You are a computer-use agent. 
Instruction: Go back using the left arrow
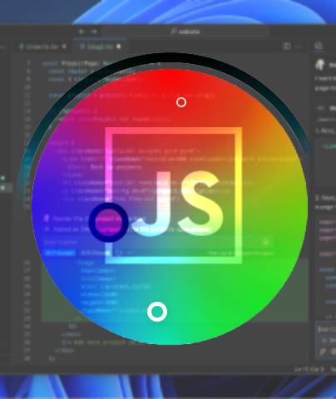pyautogui.click(x=82, y=32)
